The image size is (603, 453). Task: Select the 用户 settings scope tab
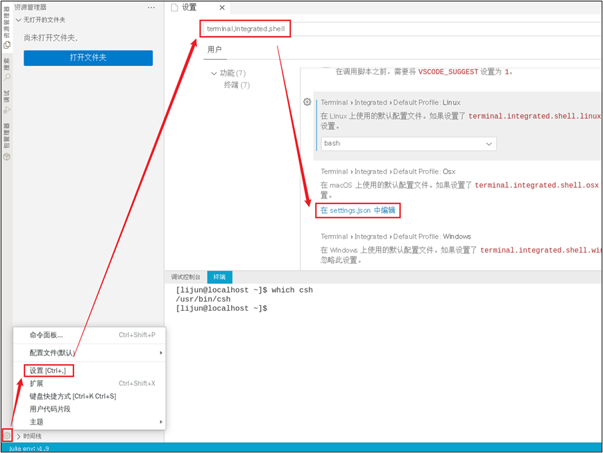click(214, 50)
